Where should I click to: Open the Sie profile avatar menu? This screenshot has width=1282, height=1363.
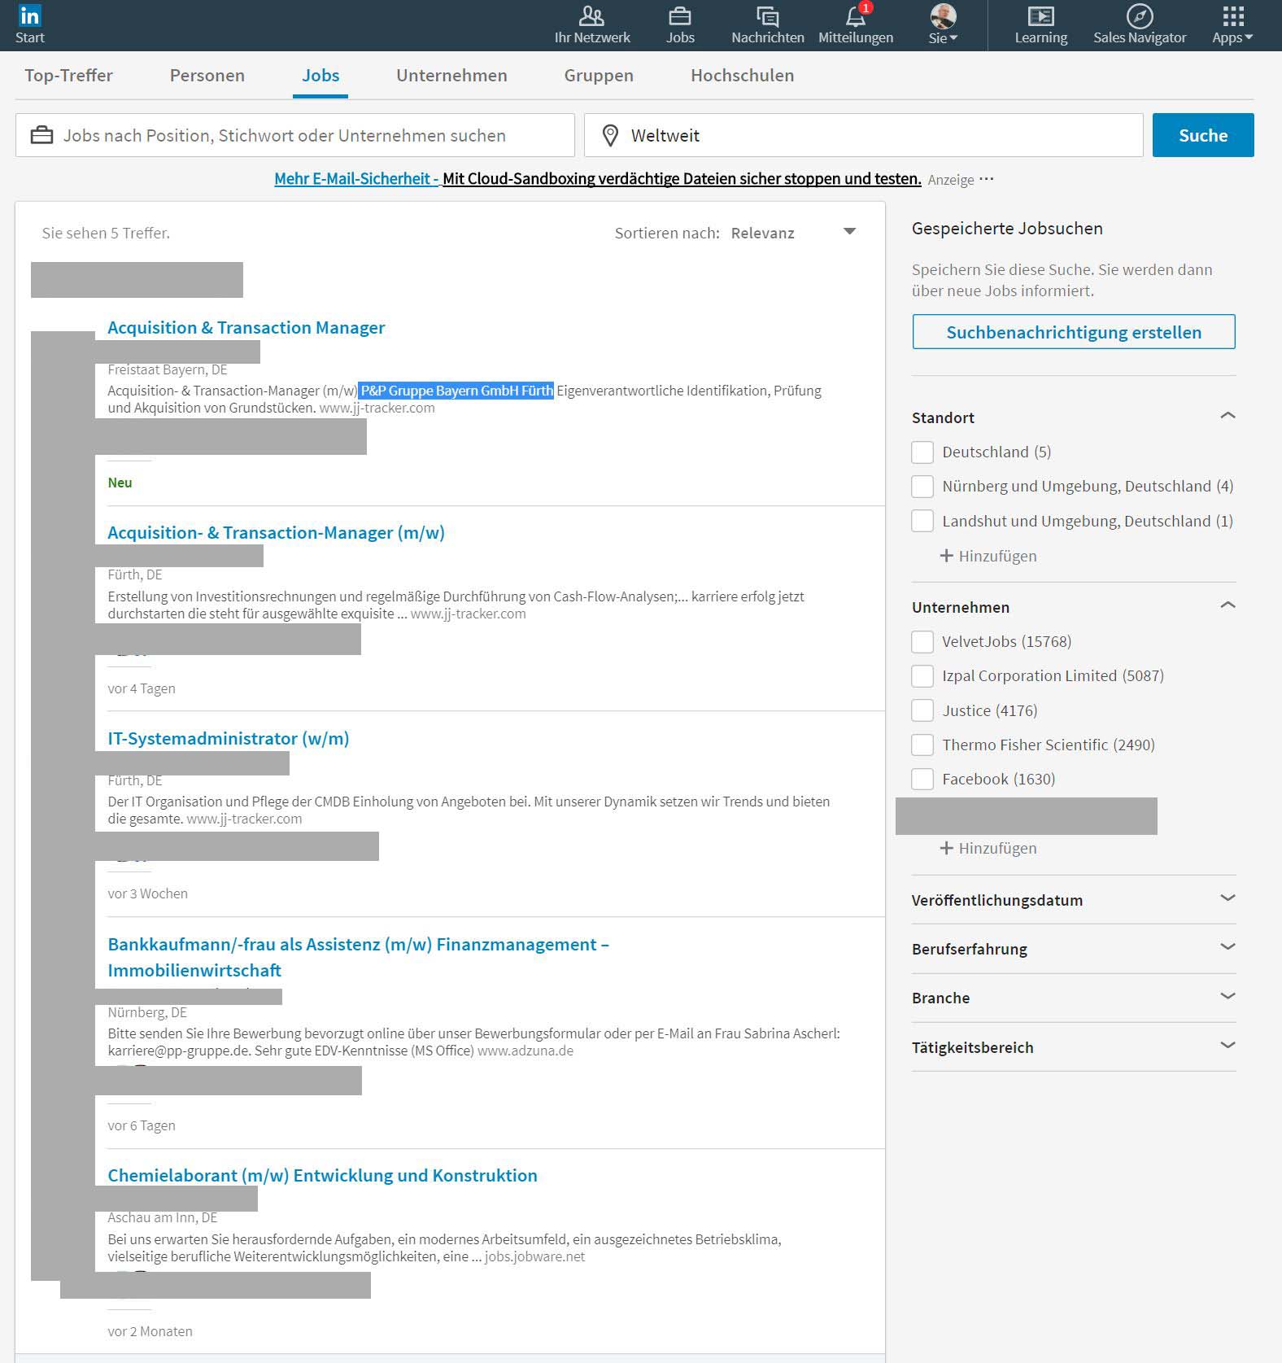click(943, 24)
